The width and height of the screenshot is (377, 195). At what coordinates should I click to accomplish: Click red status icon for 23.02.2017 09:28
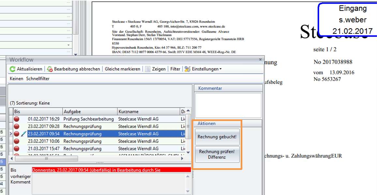pos(17,127)
